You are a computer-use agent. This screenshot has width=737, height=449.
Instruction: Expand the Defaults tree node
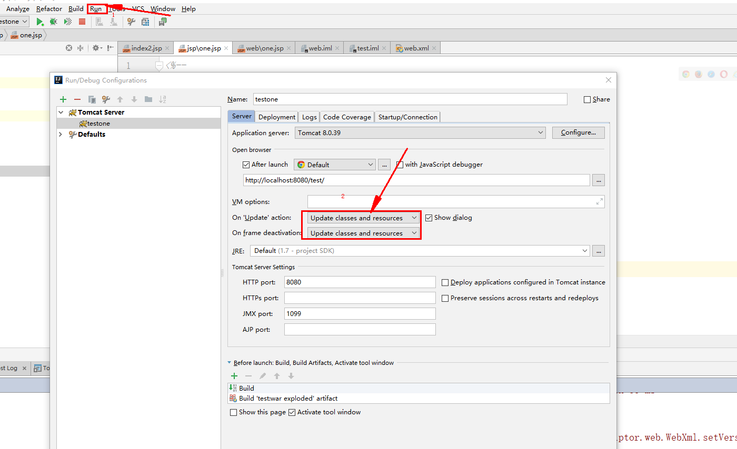[x=61, y=135]
